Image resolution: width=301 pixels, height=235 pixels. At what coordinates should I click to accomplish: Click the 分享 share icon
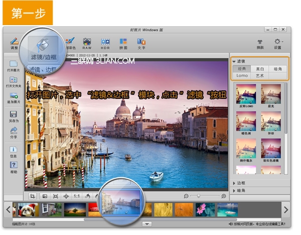click(14, 133)
